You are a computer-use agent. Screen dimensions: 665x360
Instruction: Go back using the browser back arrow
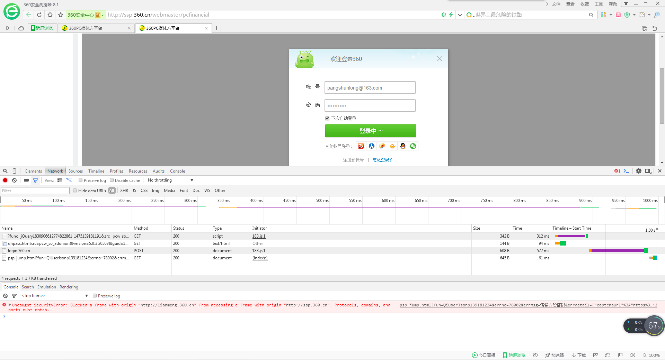tap(29, 15)
